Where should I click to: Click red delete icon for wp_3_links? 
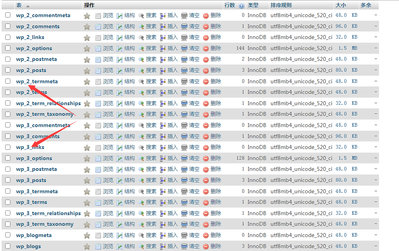pos(206,147)
